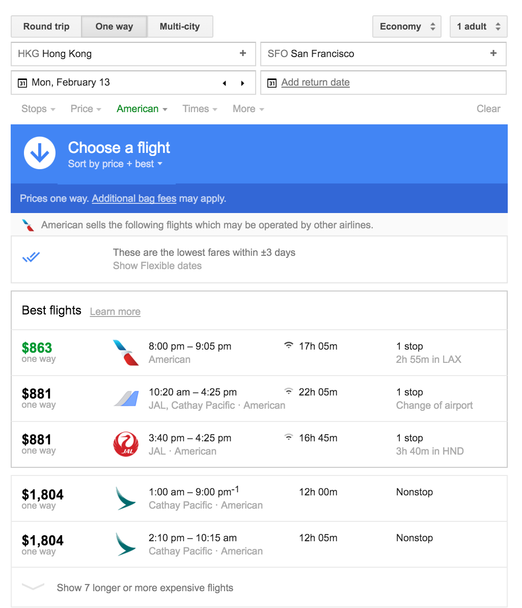Open the Economy cabin class dropdown
This screenshot has width=522, height=608.
point(407,27)
